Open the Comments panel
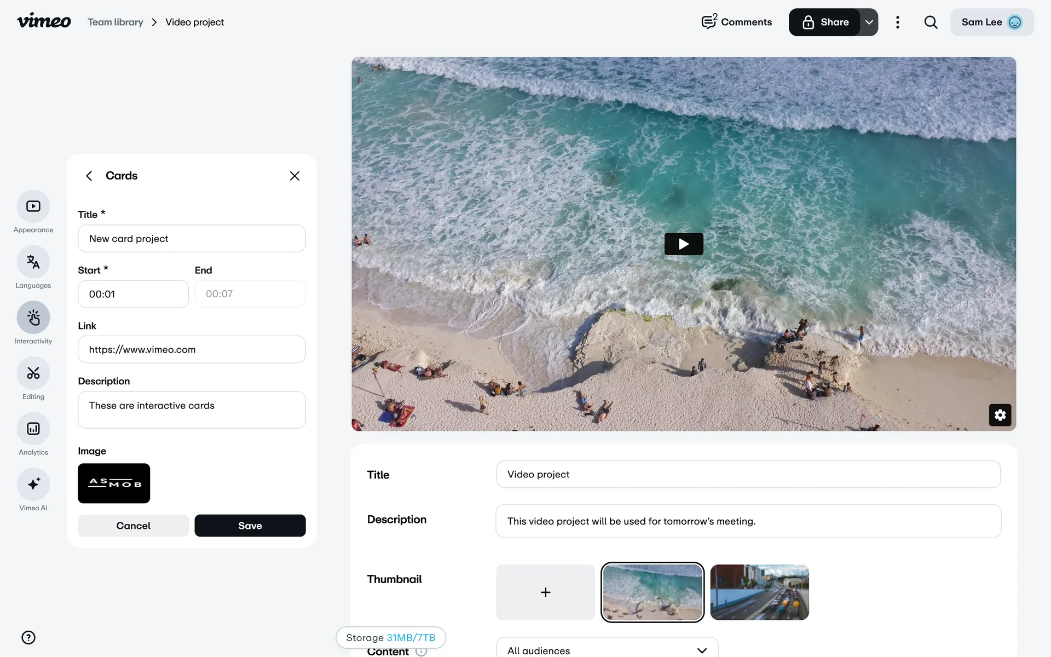This screenshot has width=1051, height=657. click(737, 22)
